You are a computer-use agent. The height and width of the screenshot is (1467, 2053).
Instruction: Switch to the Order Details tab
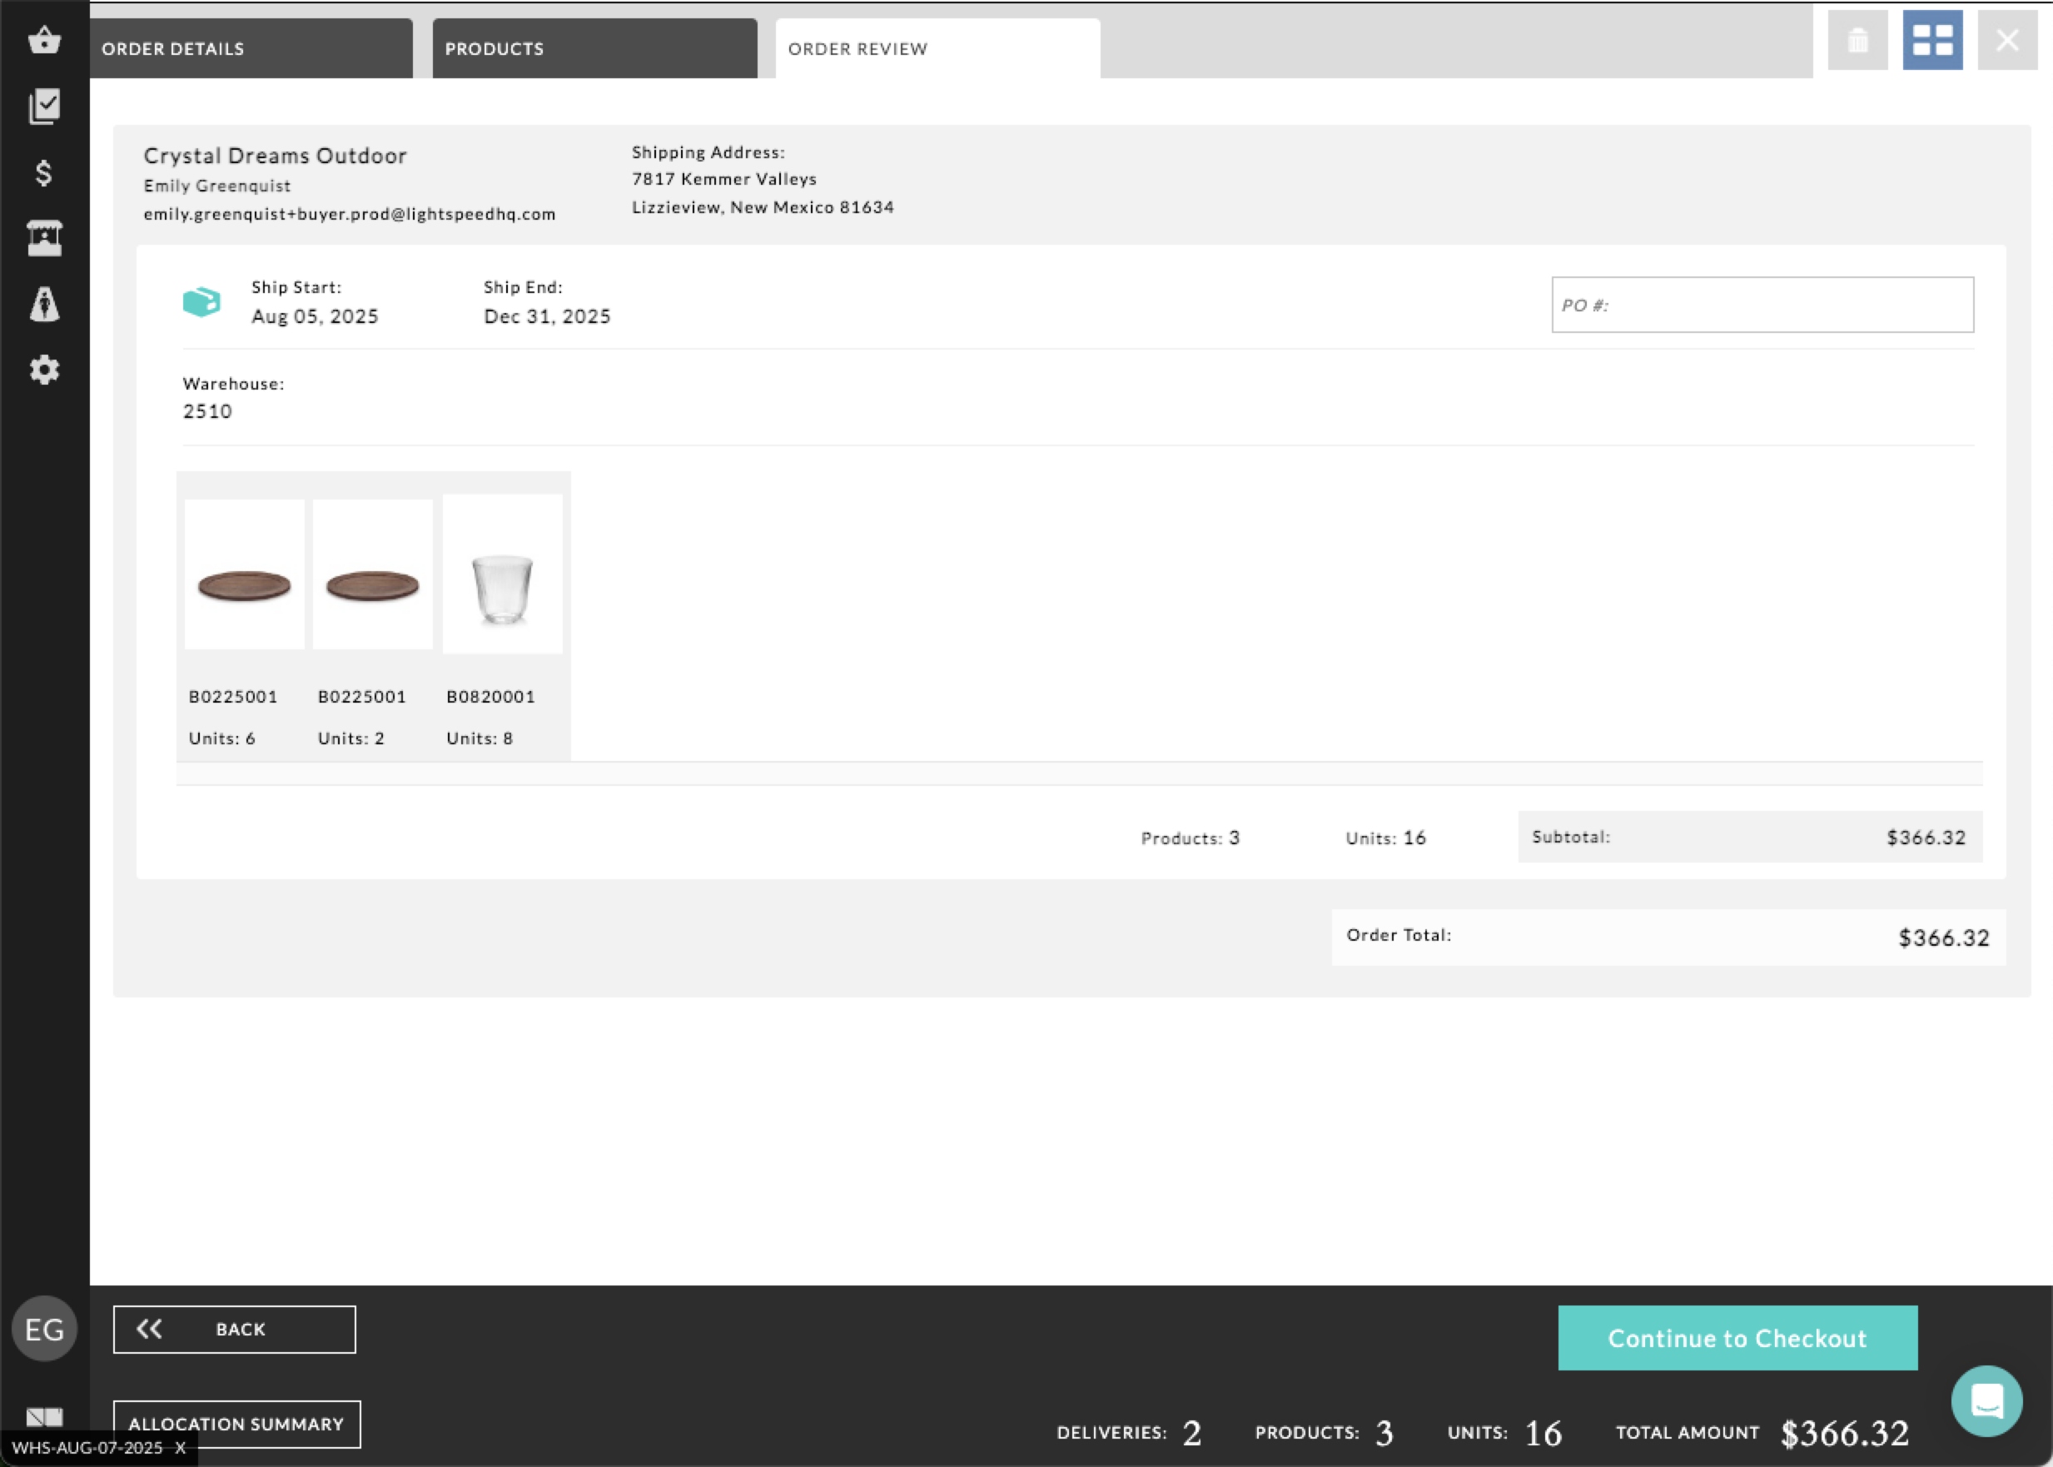tap(173, 49)
